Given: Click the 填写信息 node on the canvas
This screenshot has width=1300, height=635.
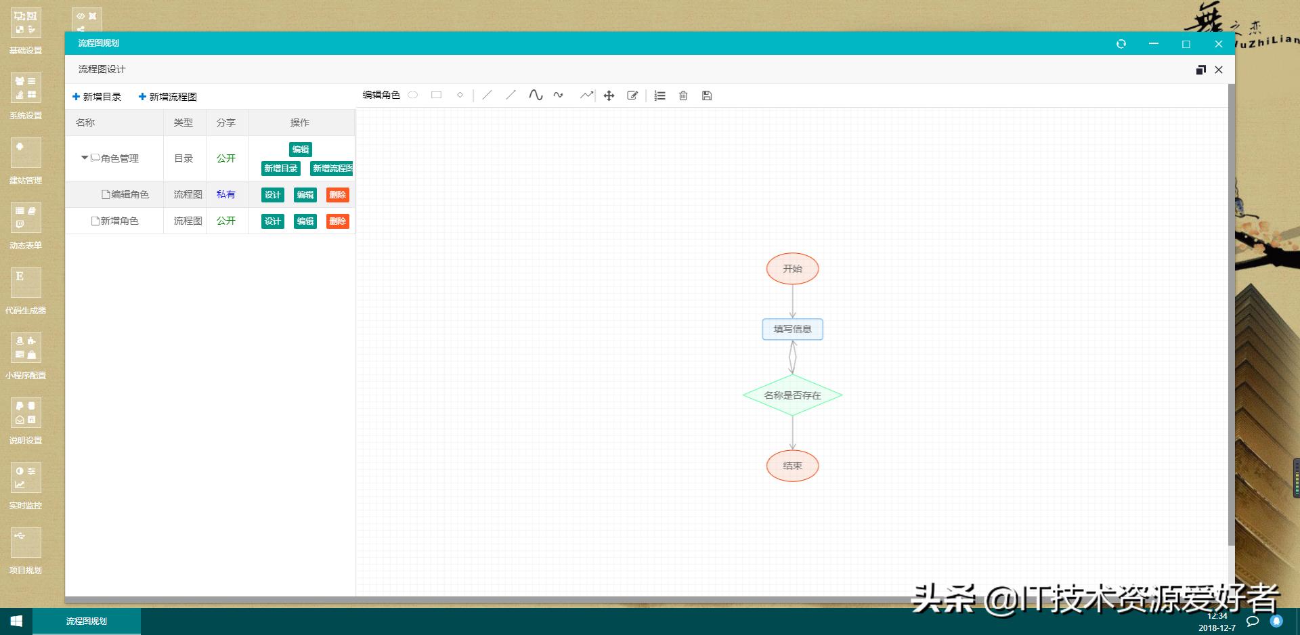Looking at the screenshot, I should pos(792,329).
